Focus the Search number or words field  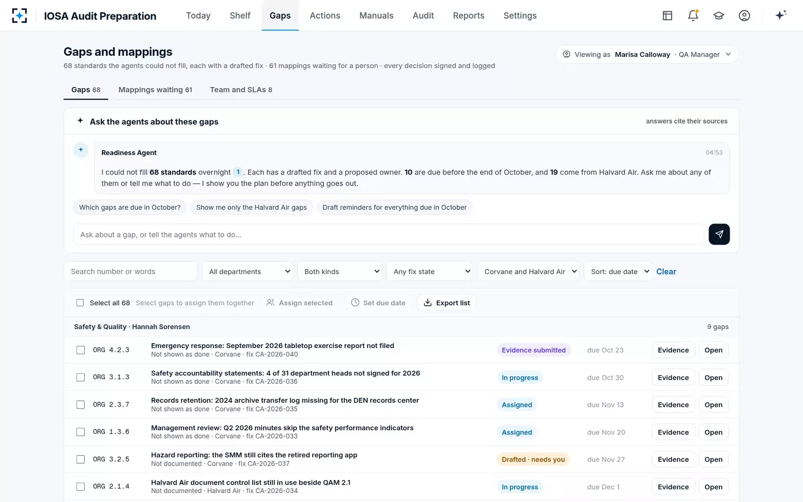[130, 272]
